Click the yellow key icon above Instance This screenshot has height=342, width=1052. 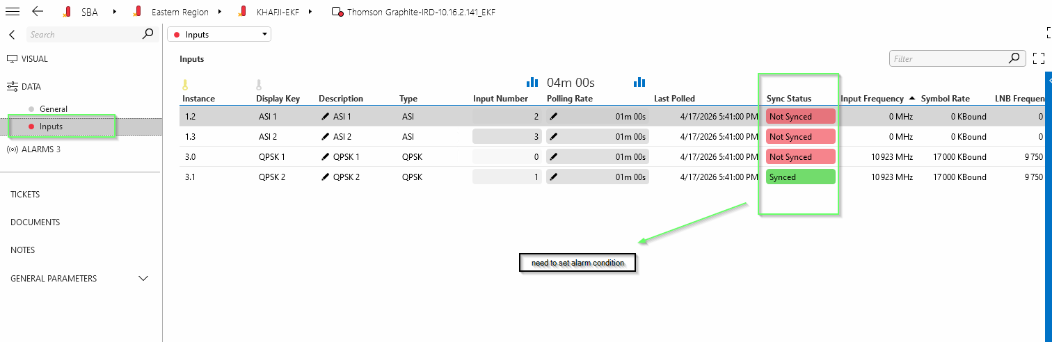[185, 85]
